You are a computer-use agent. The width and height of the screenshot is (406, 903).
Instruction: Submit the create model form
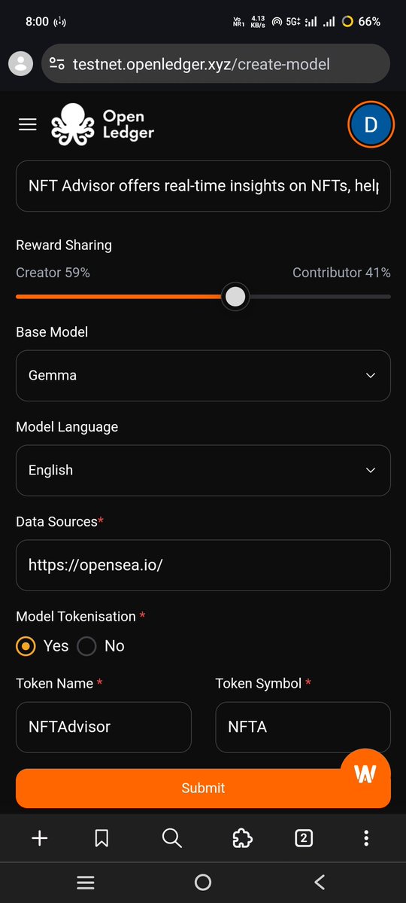pos(203,788)
